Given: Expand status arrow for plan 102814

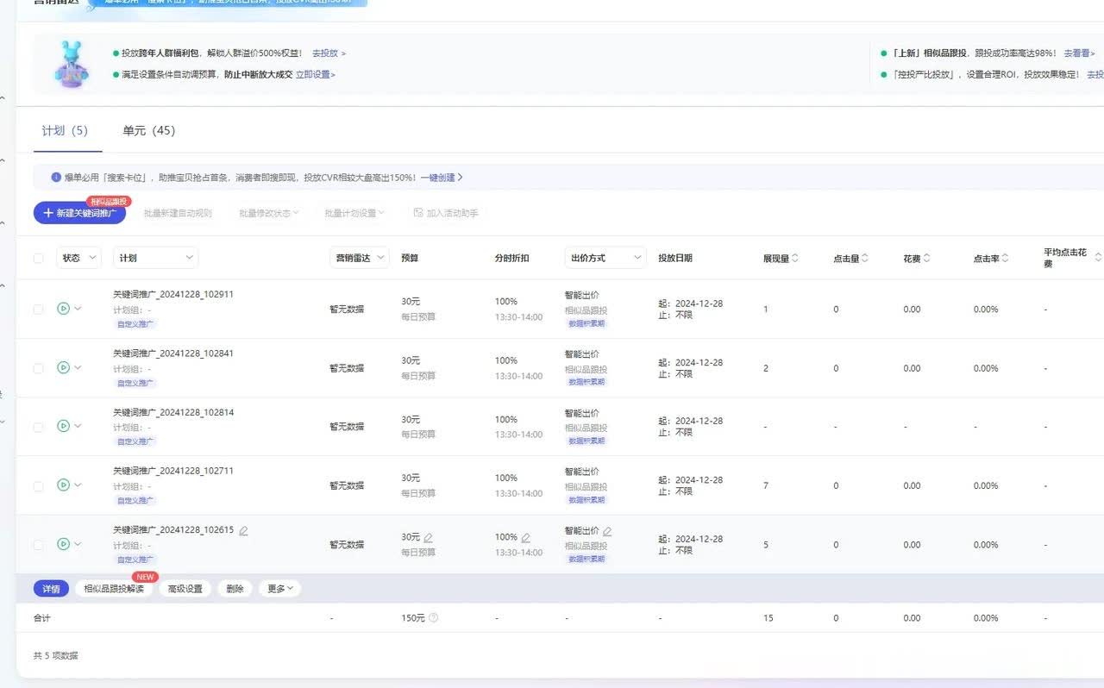Looking at the screenshot, I should point(78,427).
